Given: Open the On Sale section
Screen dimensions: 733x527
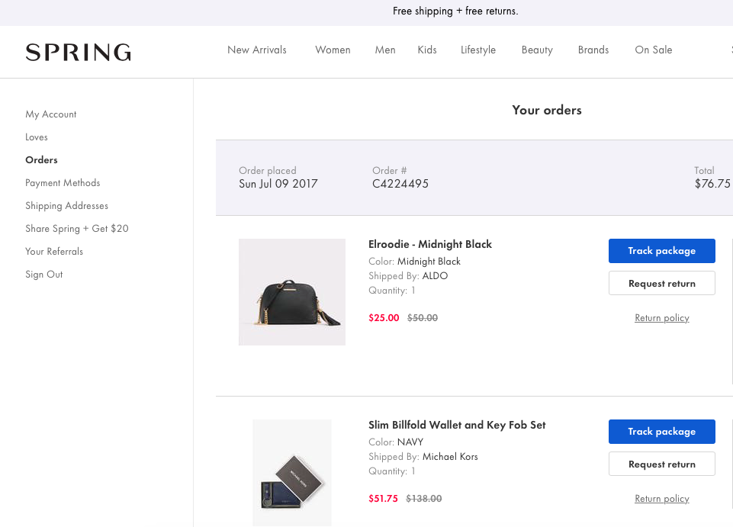Looking at the screenshot, I should (654, 50).
